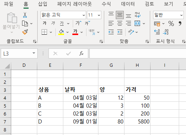Switch to the 보기 tab
186x135 pixels.
coord(168,4)
